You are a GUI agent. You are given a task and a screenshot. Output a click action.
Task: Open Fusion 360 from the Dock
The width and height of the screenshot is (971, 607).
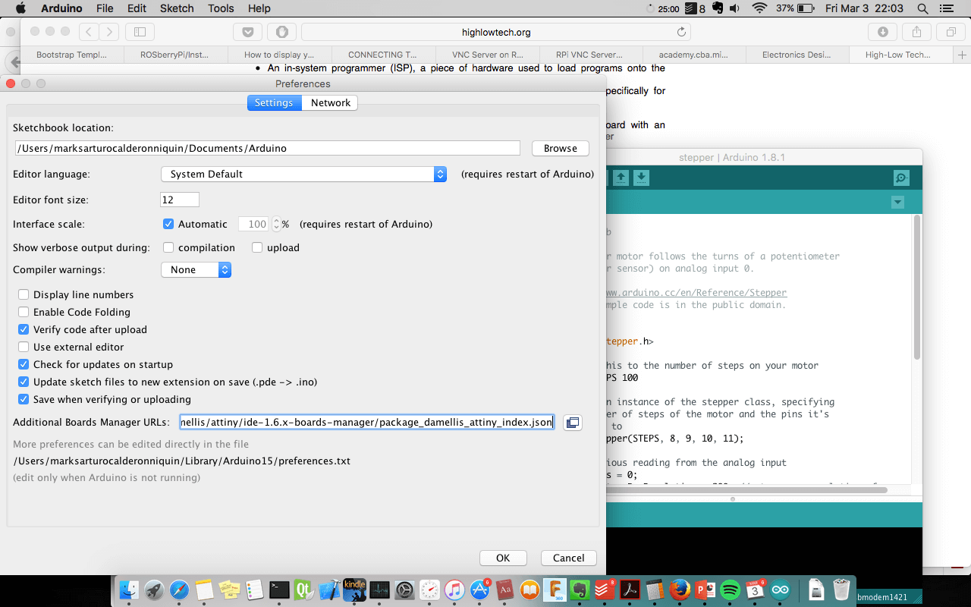tap(555, 590)
